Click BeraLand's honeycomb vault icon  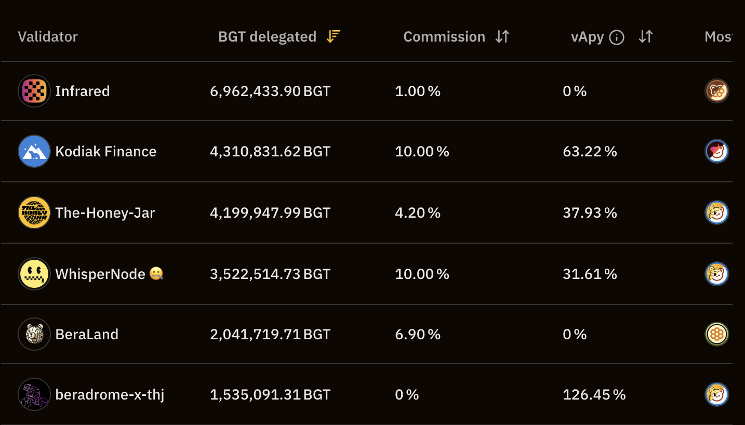717,334
